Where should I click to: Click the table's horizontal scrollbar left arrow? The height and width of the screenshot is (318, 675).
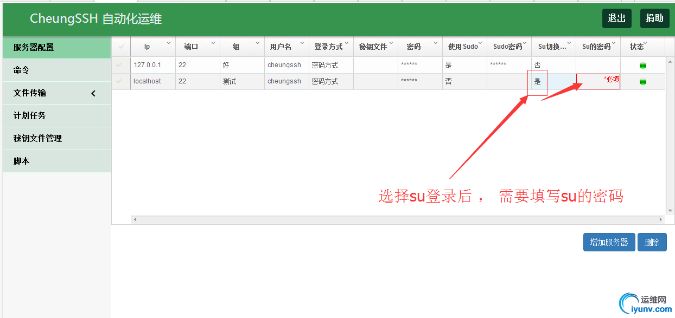[x=135, y=219]
